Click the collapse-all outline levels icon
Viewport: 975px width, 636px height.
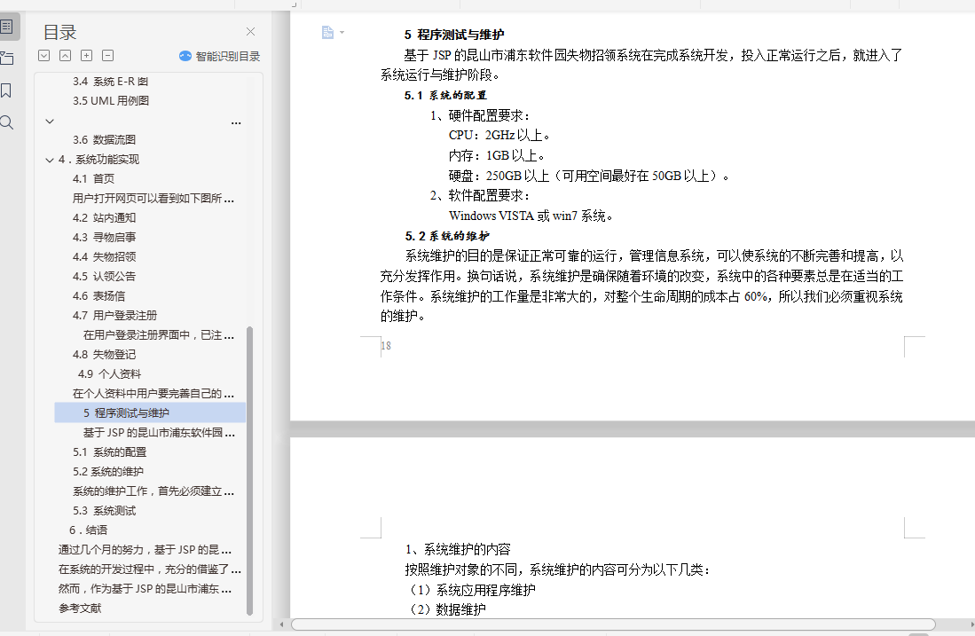pos(66,55)
